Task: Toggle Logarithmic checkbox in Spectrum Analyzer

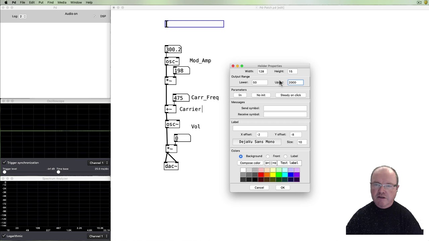Action: [x=4, y=236]
